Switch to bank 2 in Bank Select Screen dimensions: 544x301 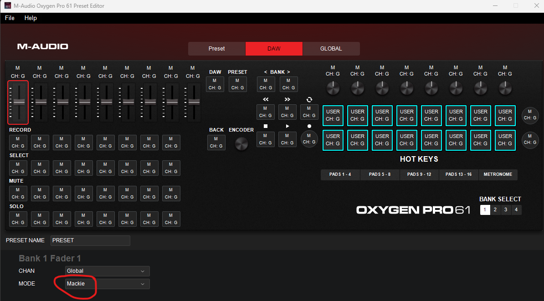tap(495, 210)
